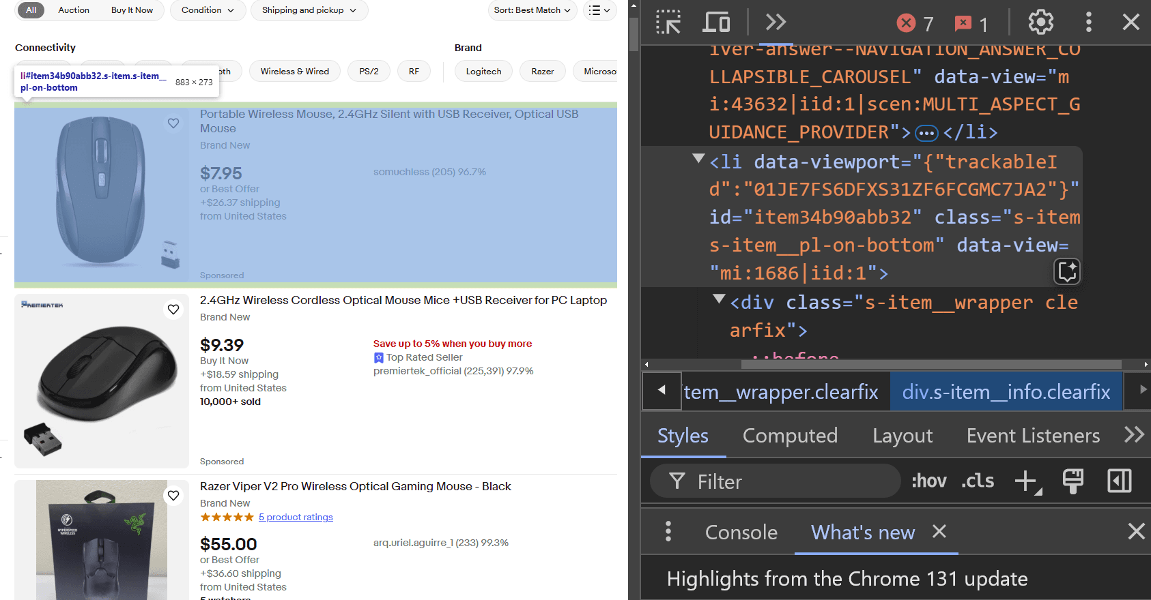The image size is (1151, 600).
Task: Close the What's new tab
Action: pyautogui.click(x=939, y=531)
